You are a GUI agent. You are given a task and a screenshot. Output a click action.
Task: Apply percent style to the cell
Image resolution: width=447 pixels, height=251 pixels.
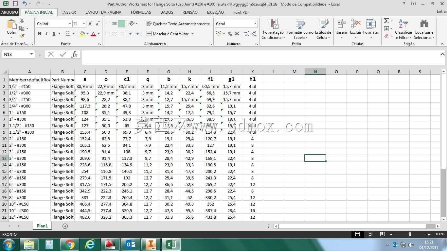230,34
